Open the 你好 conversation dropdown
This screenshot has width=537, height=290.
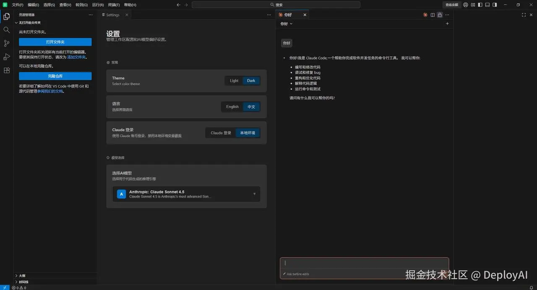pos(287,24)
